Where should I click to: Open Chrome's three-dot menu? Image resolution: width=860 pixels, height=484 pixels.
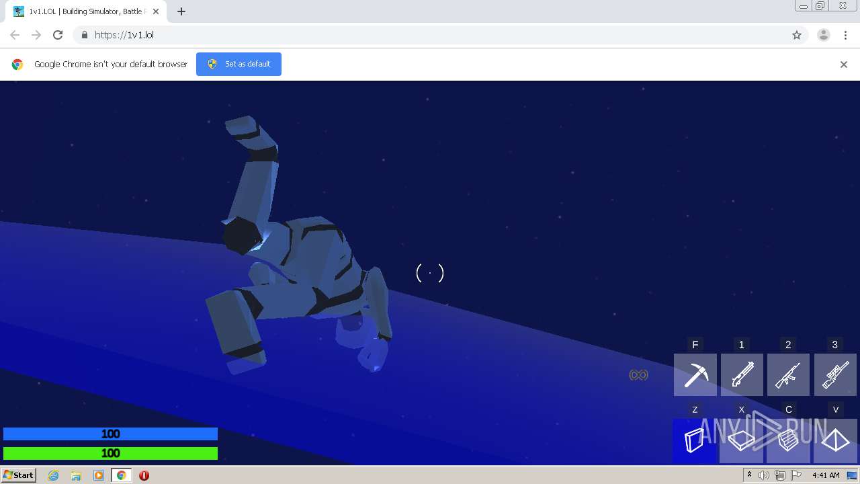pyautogui.click(x=845, y=35)
